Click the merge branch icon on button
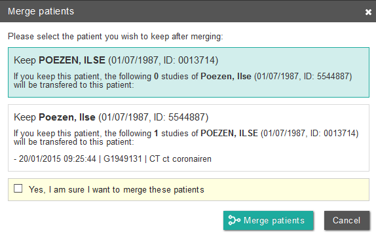The width and height of the screenshot is (376, 243). [234, 220]
